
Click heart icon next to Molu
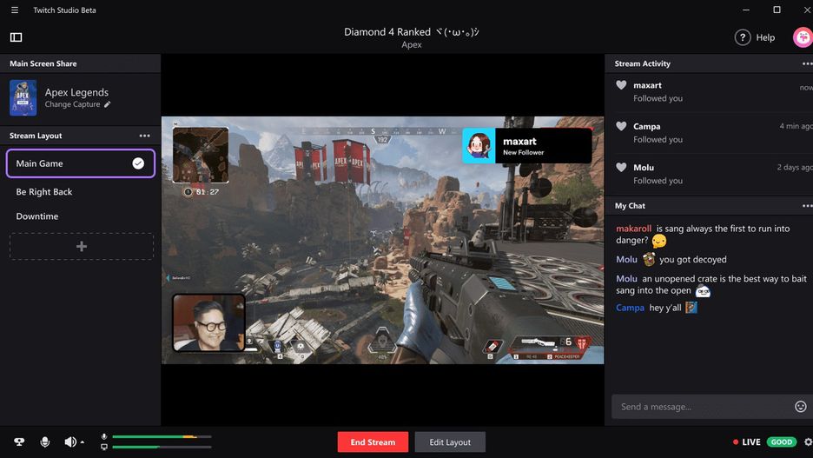click(x=621, y=167)
